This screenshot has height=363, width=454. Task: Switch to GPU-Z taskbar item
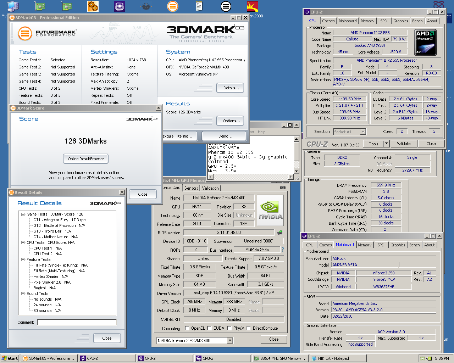coord(280,358)
